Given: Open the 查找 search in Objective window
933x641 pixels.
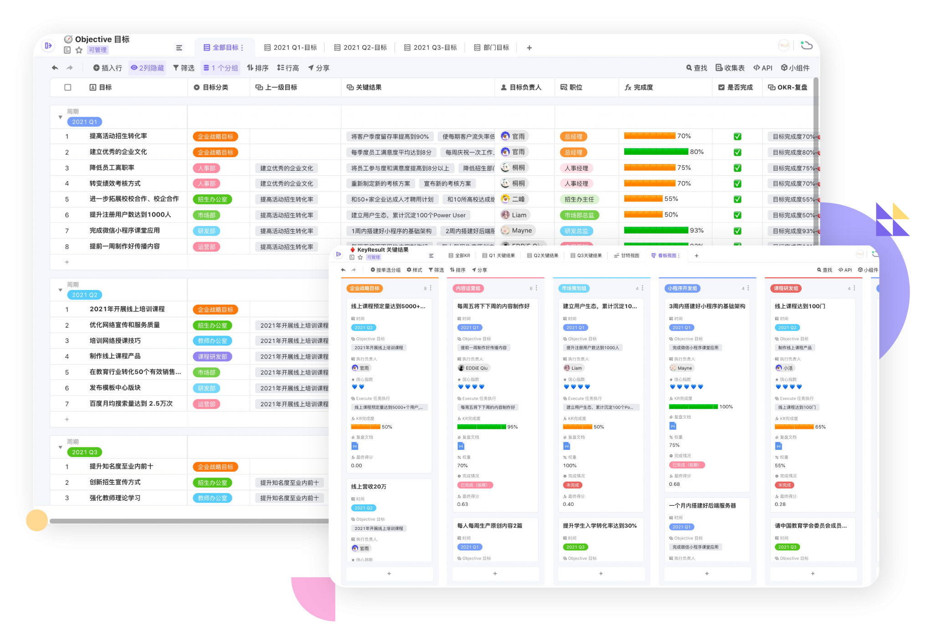Looking at the screenshot, I should (x=697, y=68).
